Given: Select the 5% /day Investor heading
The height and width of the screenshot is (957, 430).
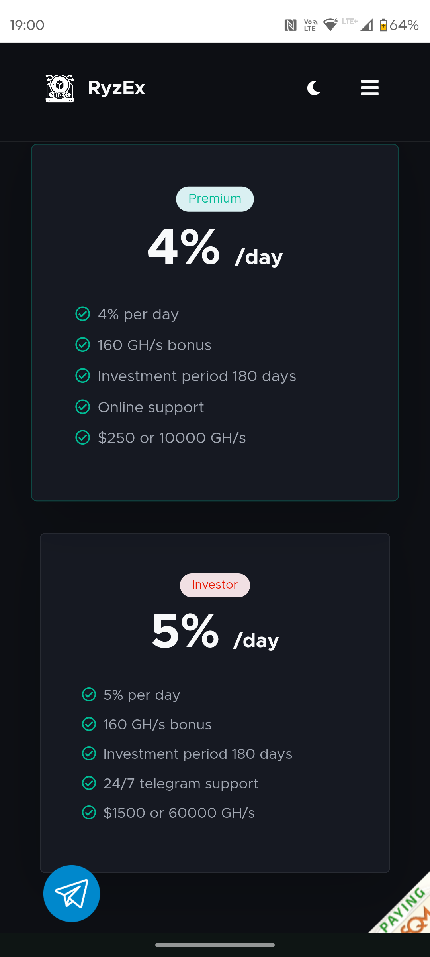Looking at the screenshot, I should point(215,633).
